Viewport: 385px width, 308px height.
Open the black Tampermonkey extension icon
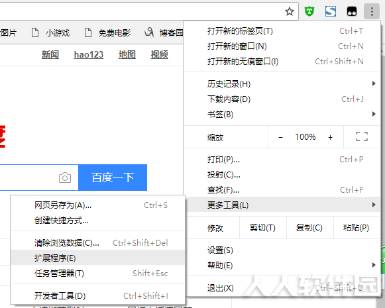point(352,11)
